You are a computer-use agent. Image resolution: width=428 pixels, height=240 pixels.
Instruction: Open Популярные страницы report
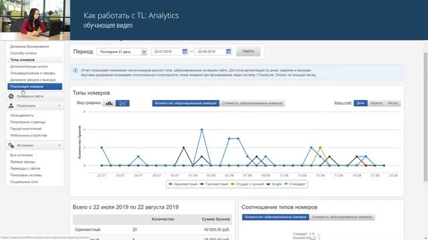pyautogui.click(x=28, y=122)
